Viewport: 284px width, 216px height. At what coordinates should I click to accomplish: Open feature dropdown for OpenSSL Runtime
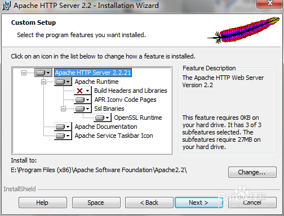(x=103, y=118)
